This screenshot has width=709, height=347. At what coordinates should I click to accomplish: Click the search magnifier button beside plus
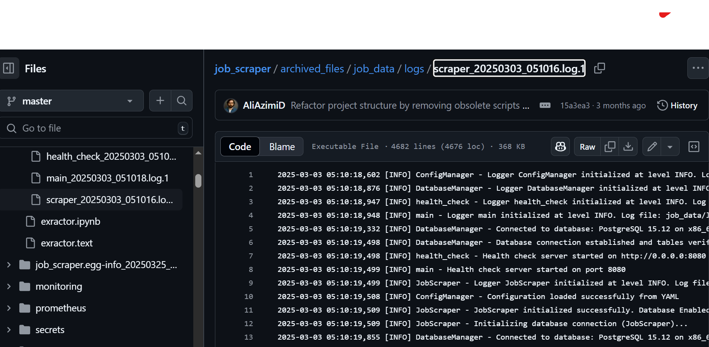pos(182,101)
